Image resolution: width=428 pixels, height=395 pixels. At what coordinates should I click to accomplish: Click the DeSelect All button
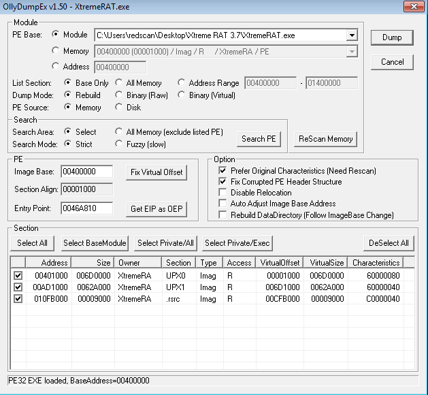(x=389, y=243)
